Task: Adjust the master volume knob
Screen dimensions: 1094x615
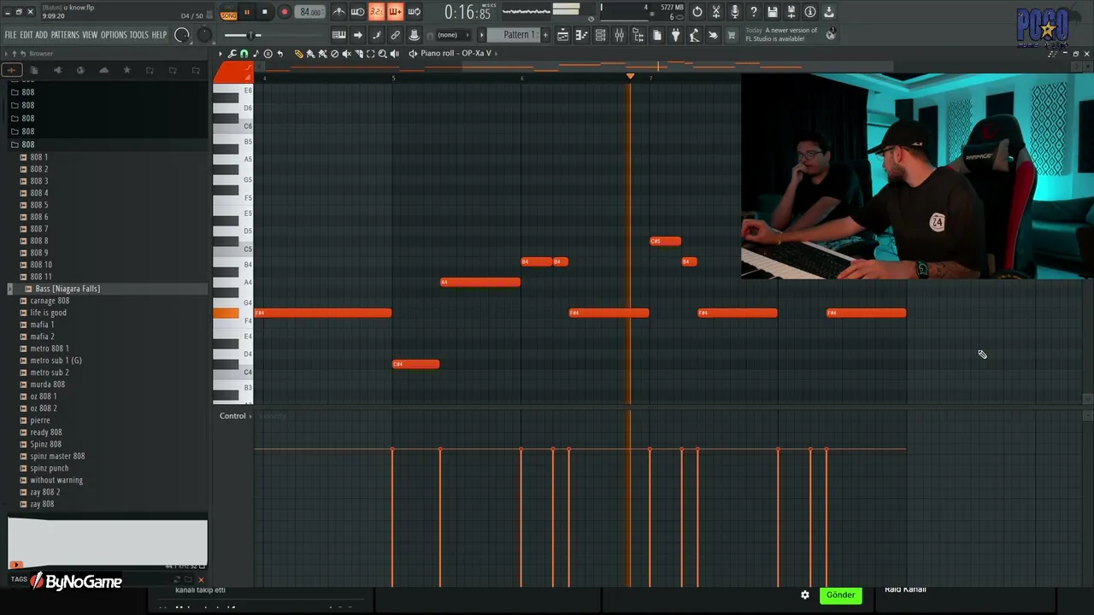Action: [182, 35]
